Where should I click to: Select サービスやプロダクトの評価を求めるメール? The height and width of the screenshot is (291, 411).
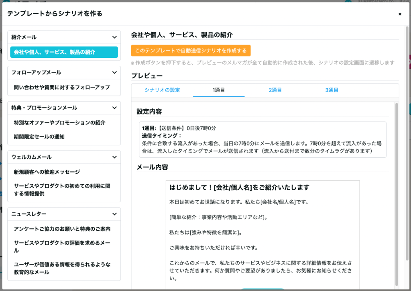[x=62, y=247]
